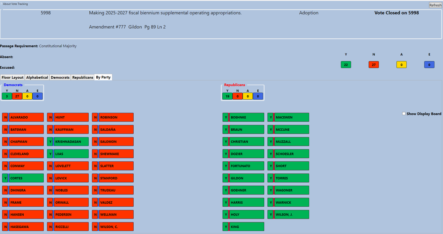Click the overall red Nay count 27
Screen dimensions: 443x234
point(374,65)
